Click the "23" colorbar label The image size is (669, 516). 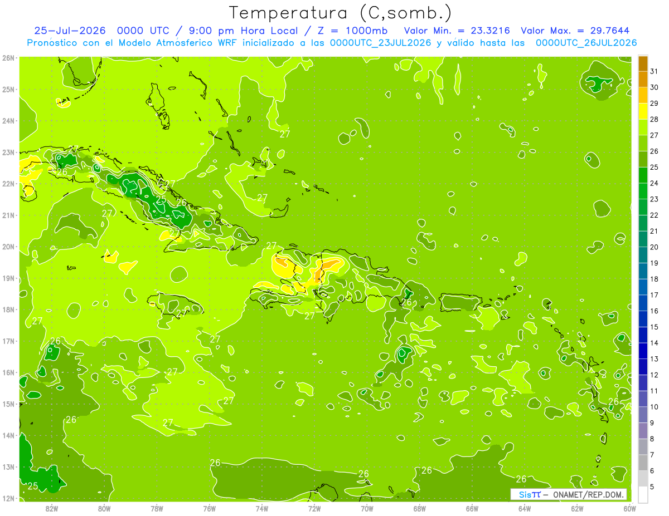[x=655, y=199]
